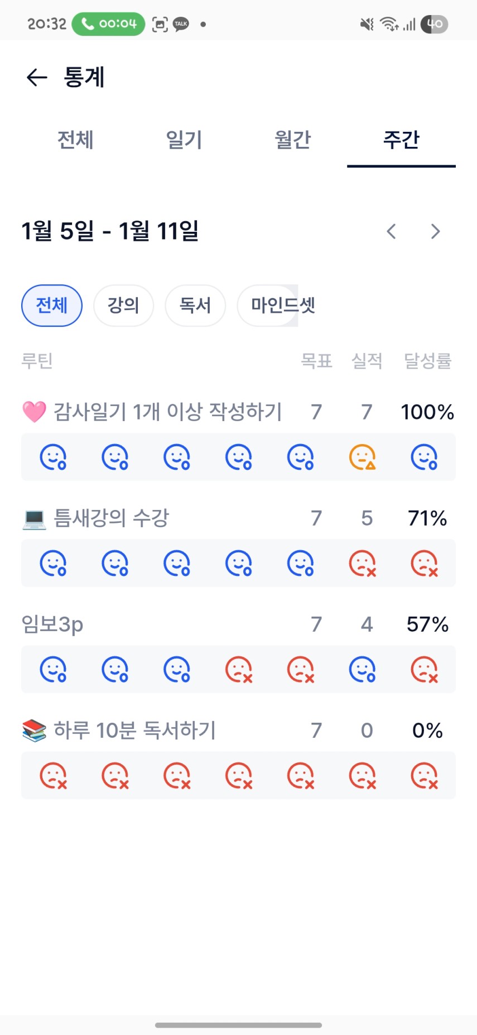Tap the back arrow next to 통계

[x=37, y=77]
